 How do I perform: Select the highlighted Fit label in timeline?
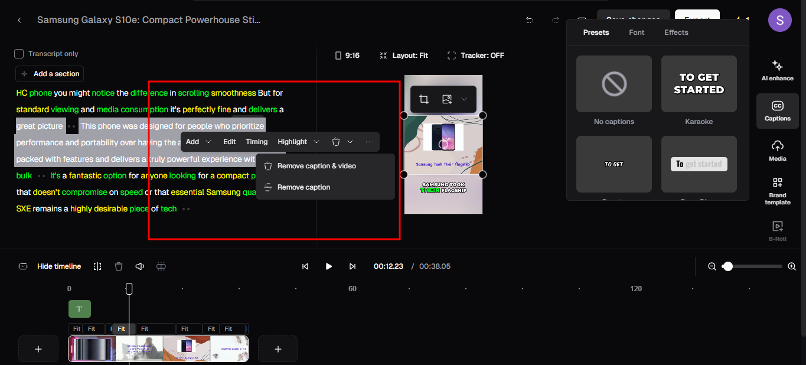[121, 328]
